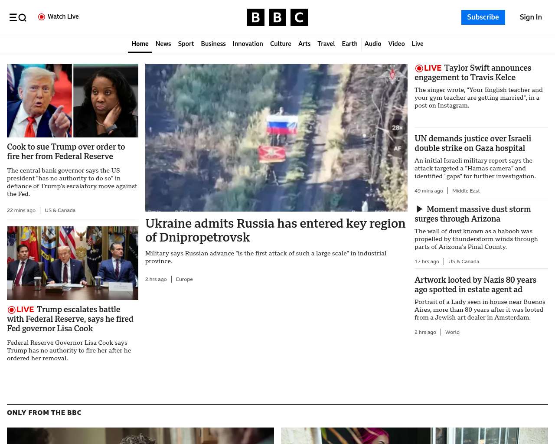Open Video in the navigation bar
This screenshot has width=555, height=444.
pos(396,44)
